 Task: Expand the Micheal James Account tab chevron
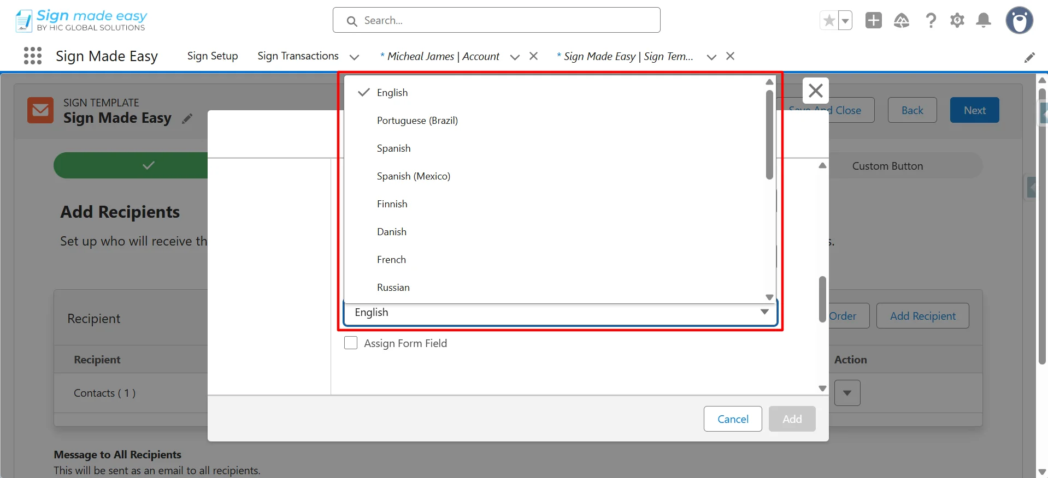pos(514,57)
